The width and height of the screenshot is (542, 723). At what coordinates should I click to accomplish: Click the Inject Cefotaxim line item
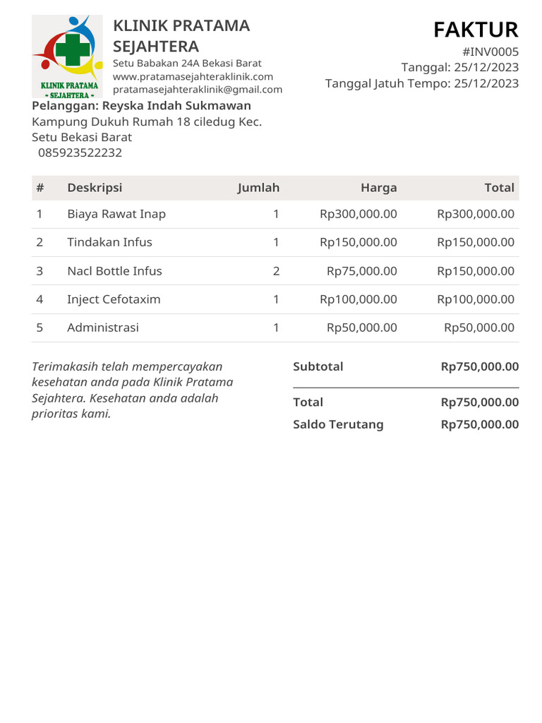click(114, 299)
